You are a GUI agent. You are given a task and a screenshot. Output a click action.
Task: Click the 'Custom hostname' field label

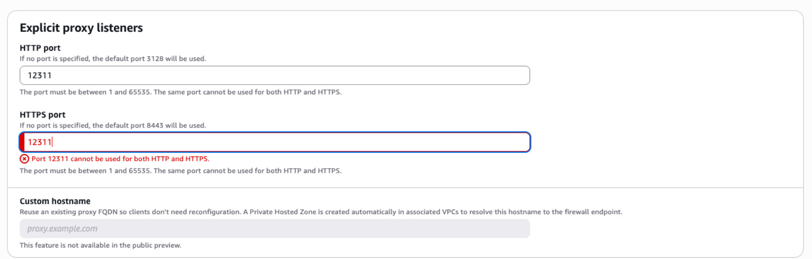55,201
